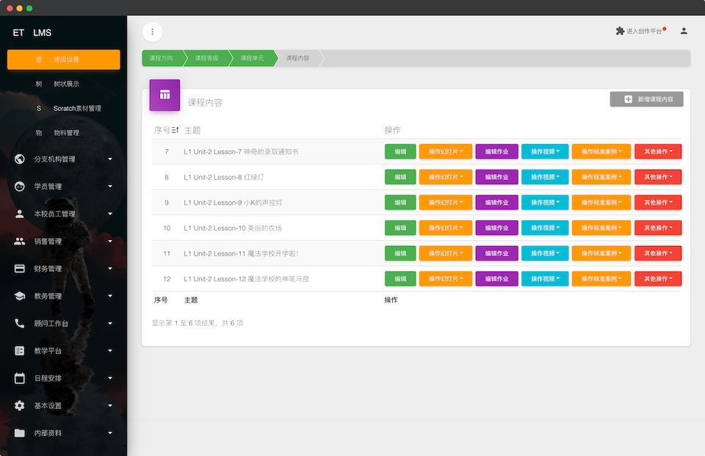The height and width of the screenshot is (456, 705).
Task: Click green 编辑 button for Lesson-8
Action: [x=400, y=178]
